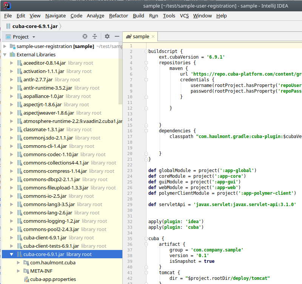Click the jar icon of classmate-1.3.1.jar

20,129
